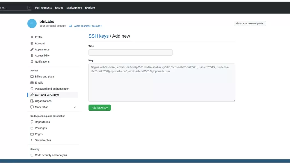The image size is (290, 163).
Task: Click the switch account arrows icon
Action: tap(70, 26)
